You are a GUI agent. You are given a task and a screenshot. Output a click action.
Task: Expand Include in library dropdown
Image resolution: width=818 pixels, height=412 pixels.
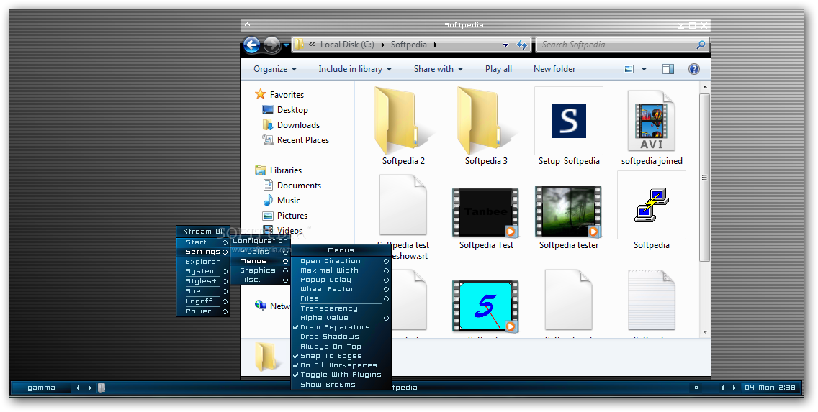point(355,69)
